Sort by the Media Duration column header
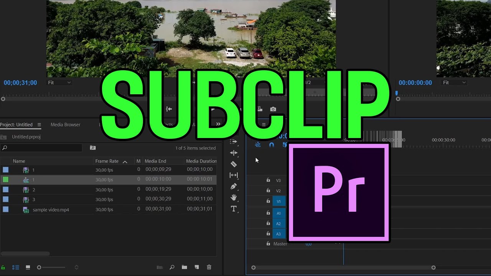 coord(201,161)
